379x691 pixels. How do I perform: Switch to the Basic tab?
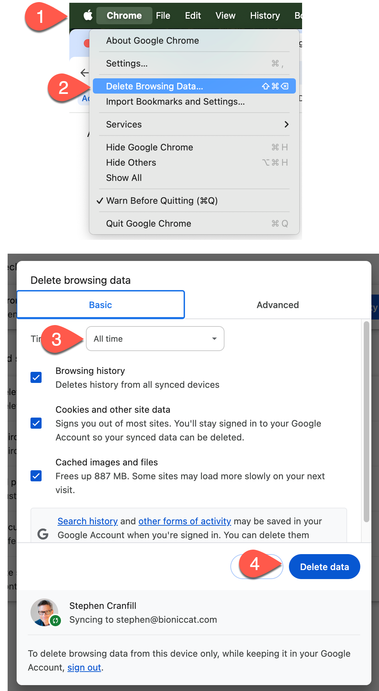pos(100,305)
